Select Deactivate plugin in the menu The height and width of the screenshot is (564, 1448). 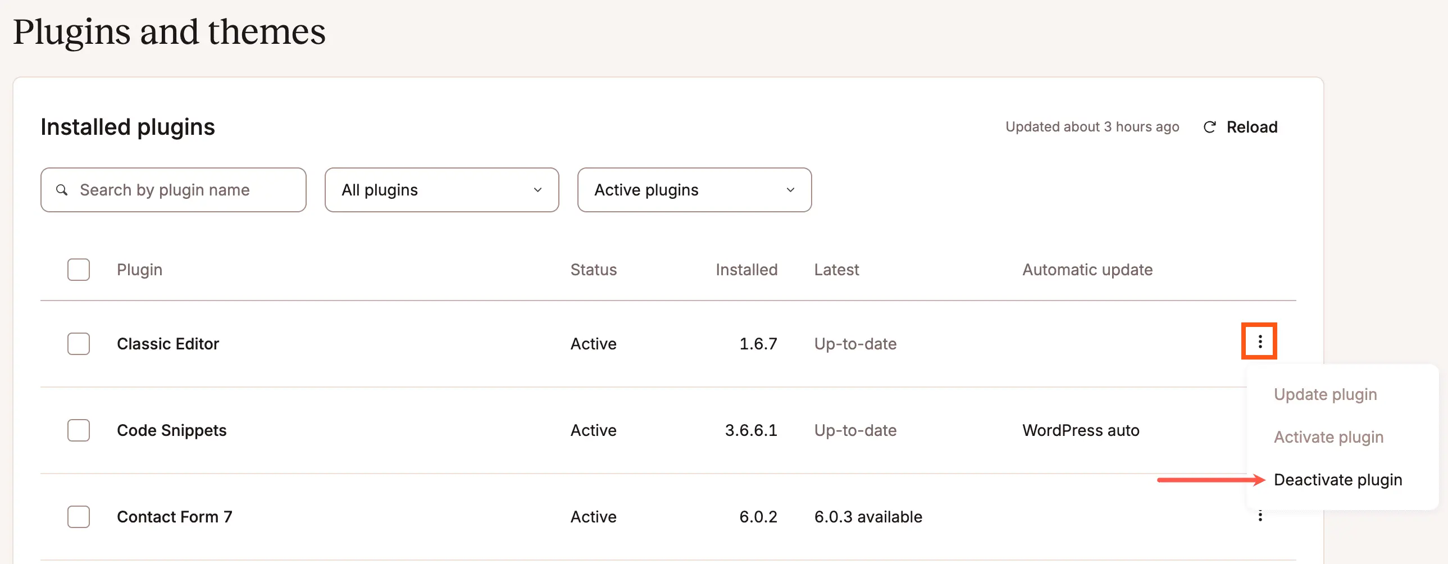tap(1338, 480)
